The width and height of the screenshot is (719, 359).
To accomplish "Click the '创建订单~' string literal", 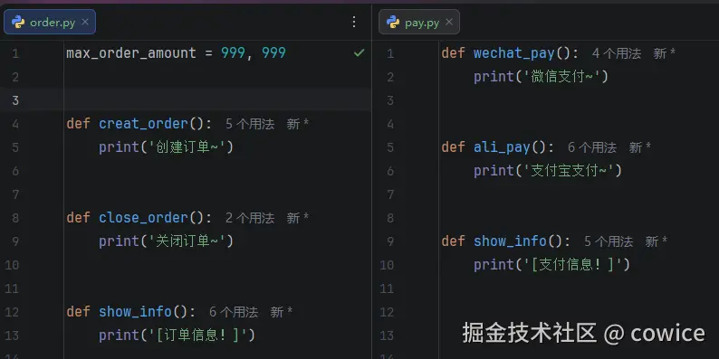I will tap(188, 147).
